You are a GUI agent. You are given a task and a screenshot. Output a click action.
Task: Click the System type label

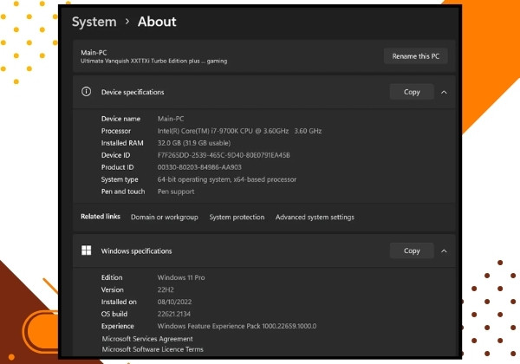click(x=120, y=179)
